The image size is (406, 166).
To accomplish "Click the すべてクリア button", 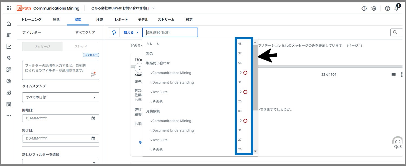I will pos(85,32).
